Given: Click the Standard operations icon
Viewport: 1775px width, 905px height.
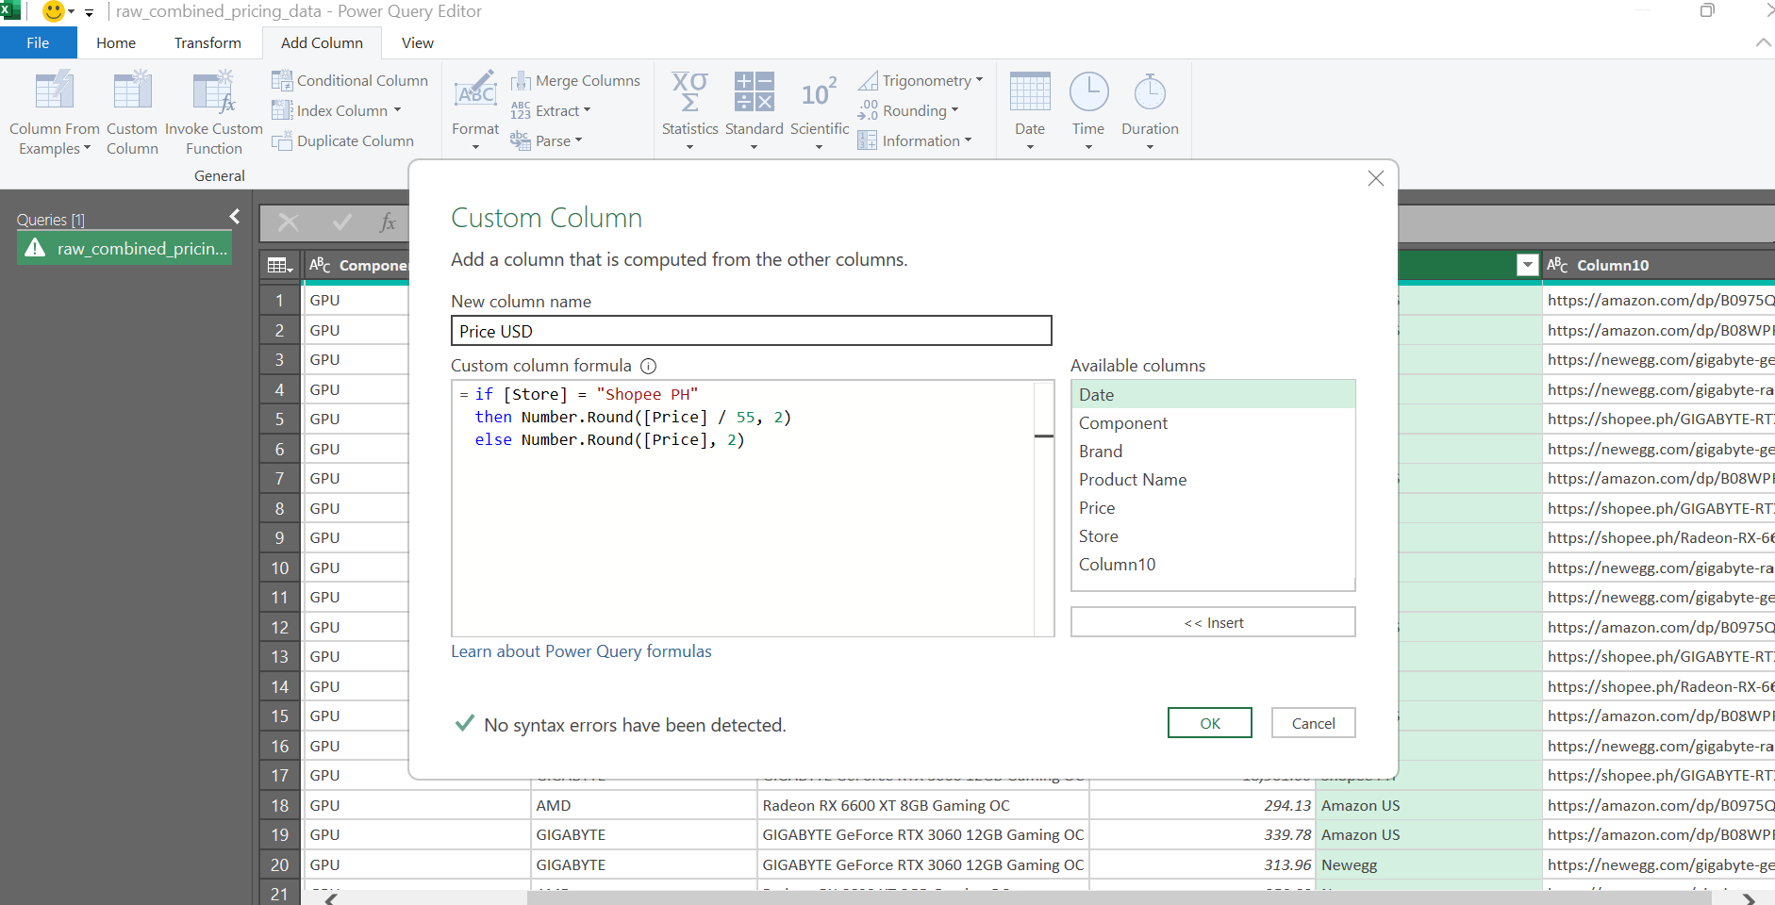Looking at the screenshot, I should click(x=754, y=93).
